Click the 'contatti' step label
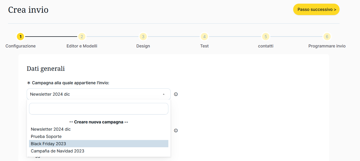The width and height of the screenshot is (360, 161). click(x=266, y=46)
